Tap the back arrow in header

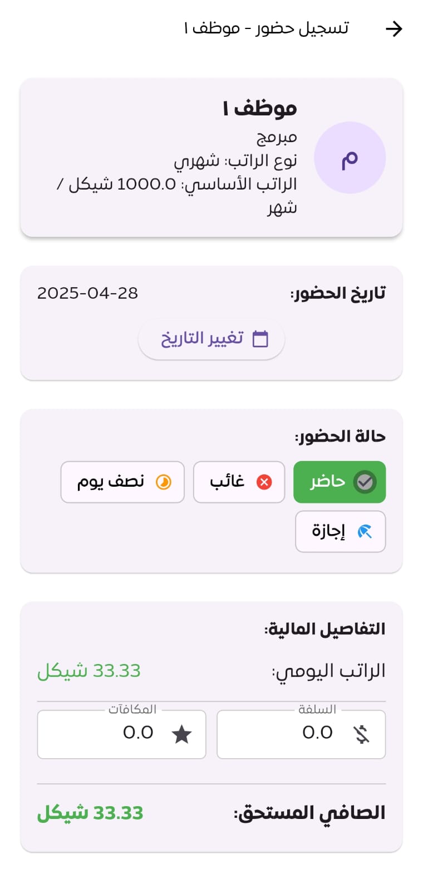click(x=394, y=28)
